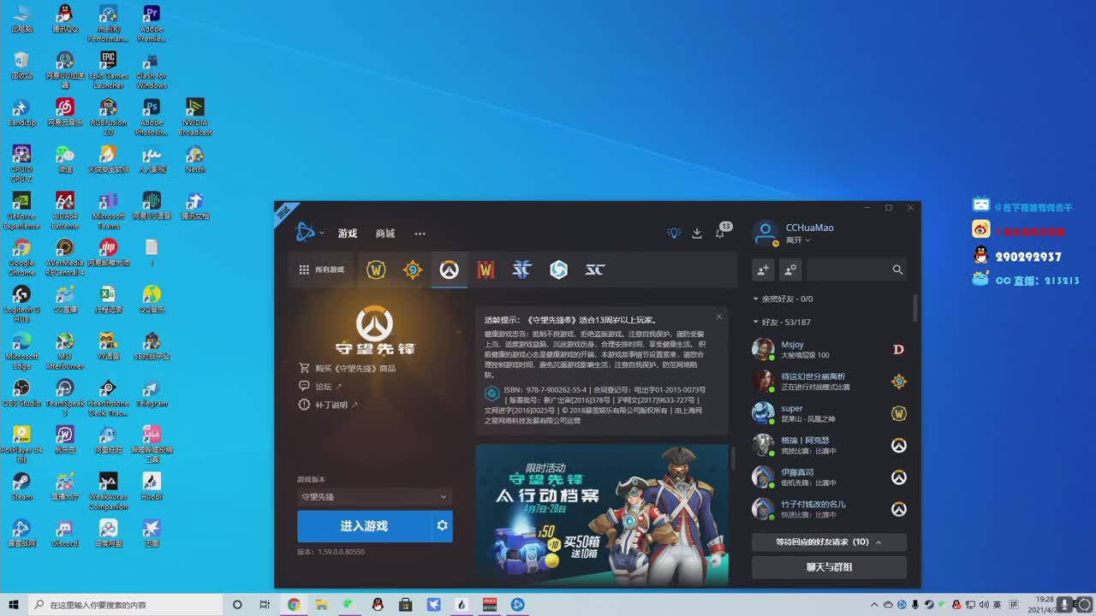The height and width of the screenshot is (616, 1096).
Task: Click the Windows Start button
Action: [14, 605]
